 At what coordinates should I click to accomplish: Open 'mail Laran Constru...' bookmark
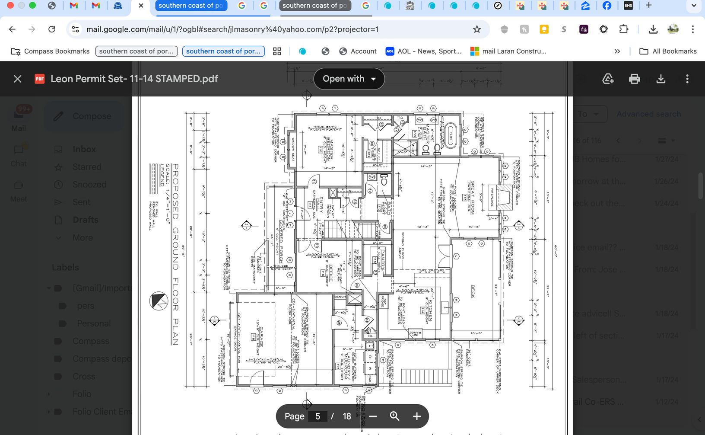tap(508, 51)
